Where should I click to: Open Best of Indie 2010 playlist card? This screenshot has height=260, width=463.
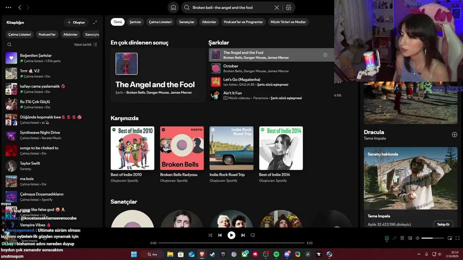pos(132,154)
